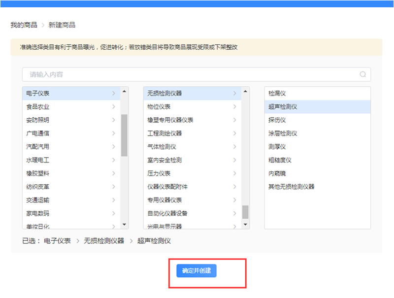
Task: Choose 探伤仪 item
Action: click(x=277, y=120)
